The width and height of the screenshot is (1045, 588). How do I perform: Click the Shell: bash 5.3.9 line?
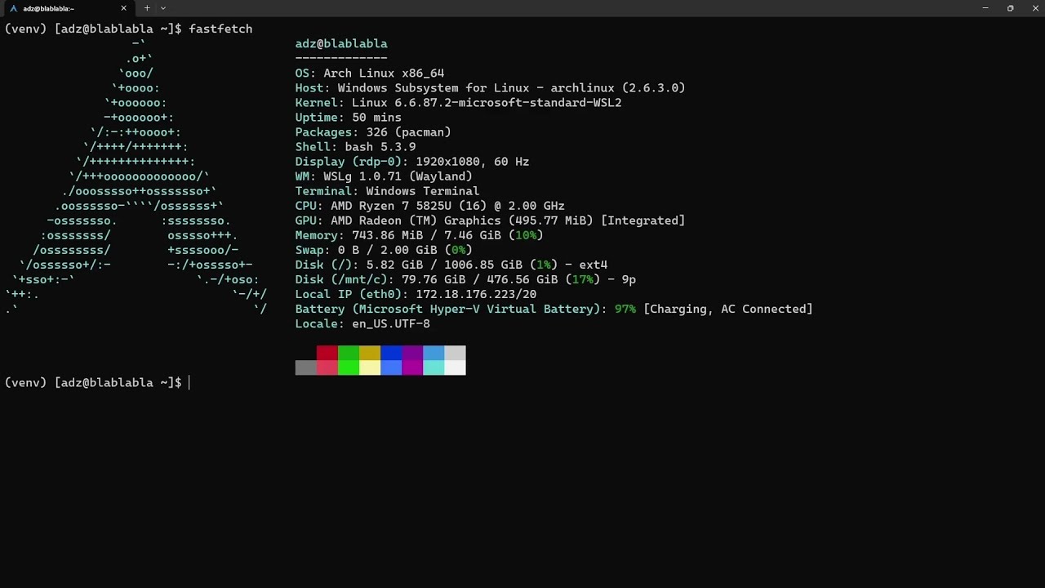pyautogui.click(x=355, y=146)
